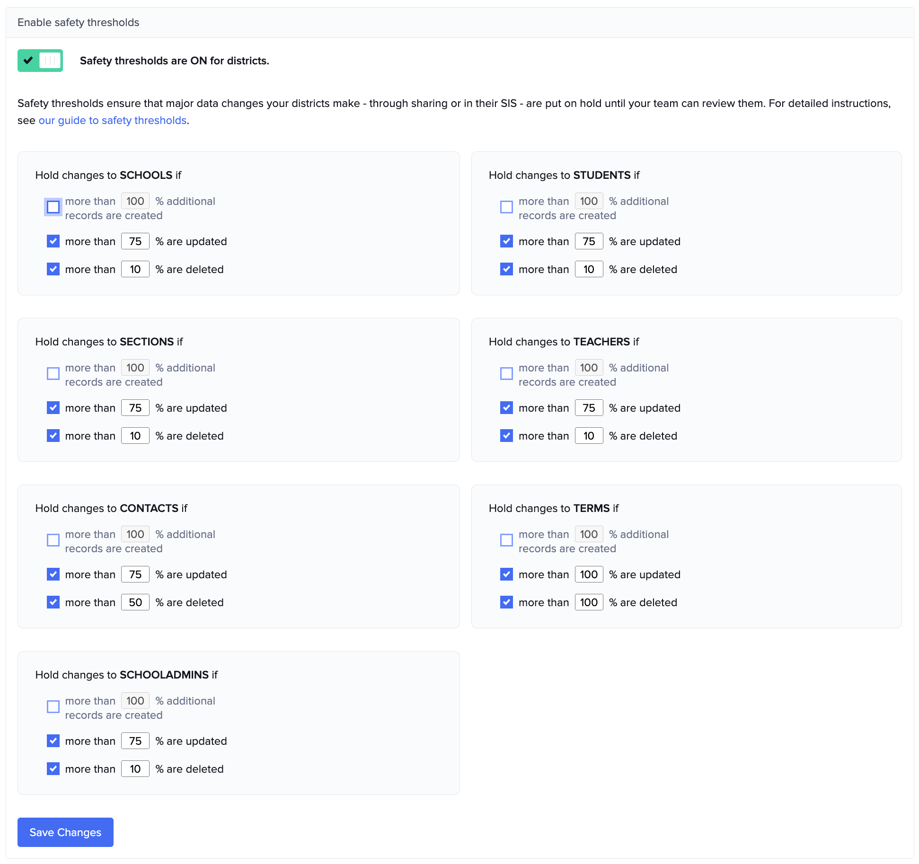Edit the CONTACTS deleted percentage value

[135, 602]
